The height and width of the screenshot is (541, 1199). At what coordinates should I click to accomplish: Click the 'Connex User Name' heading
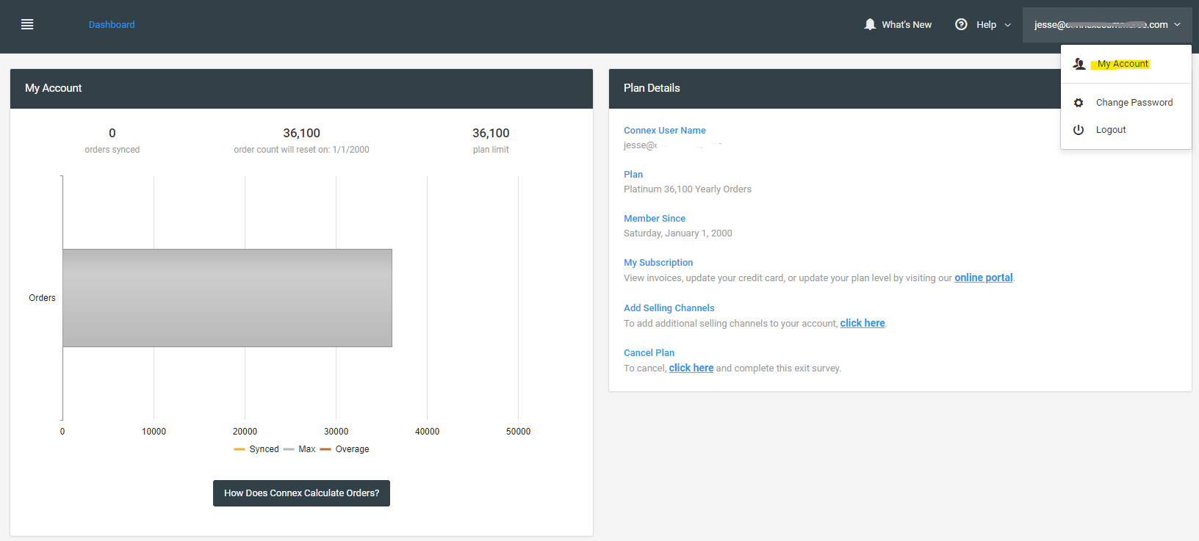[x=665, y=131]
